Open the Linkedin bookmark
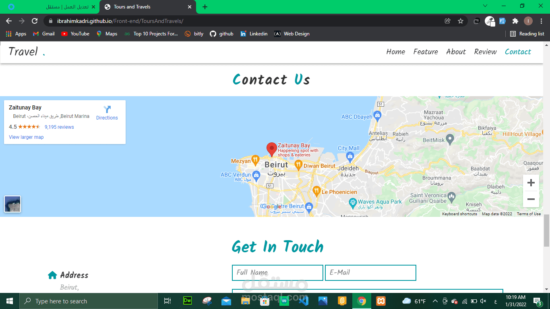The image size is (550, 309). [254, 34]
